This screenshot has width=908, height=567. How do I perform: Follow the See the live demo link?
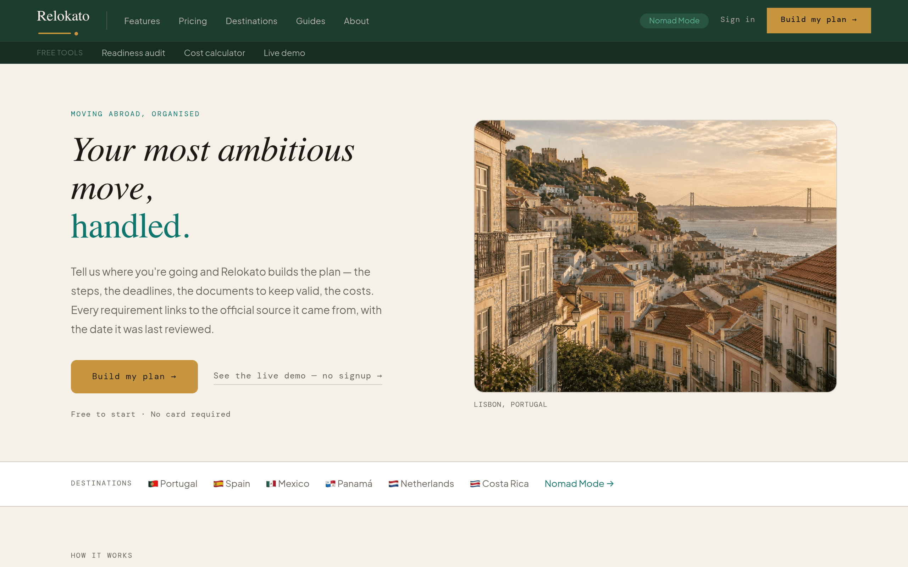[x=298, y=376]
